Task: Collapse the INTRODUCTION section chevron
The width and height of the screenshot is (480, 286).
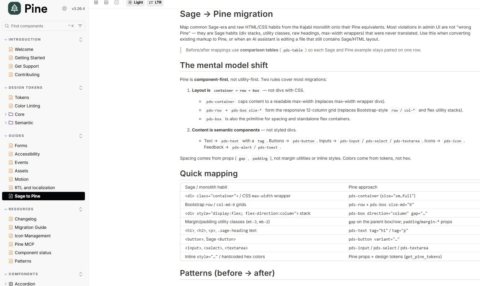Action: [6, 39]
